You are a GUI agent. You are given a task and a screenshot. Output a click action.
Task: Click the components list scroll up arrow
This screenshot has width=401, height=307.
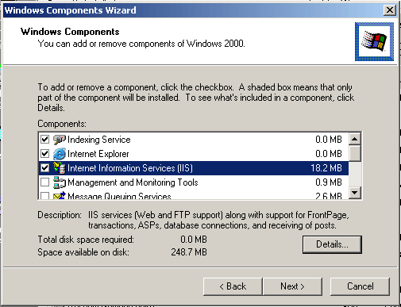[x=355, y=139]
